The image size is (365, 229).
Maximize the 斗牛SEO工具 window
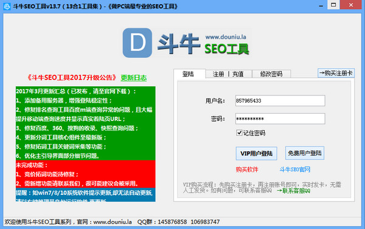333,5
